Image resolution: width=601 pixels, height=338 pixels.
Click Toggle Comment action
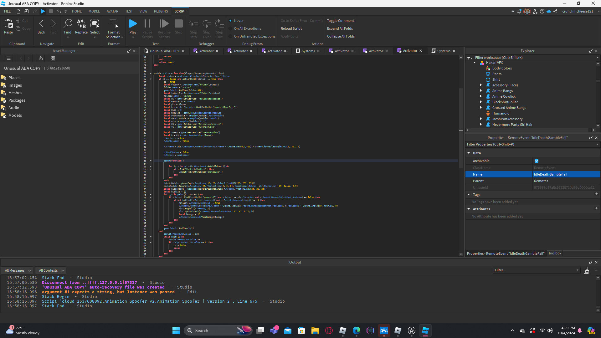click(x=341, y=21)
